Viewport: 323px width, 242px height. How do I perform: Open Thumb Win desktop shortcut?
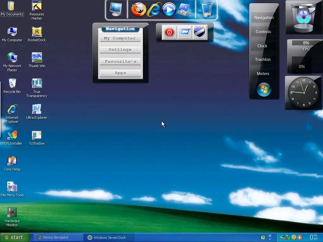[x=37, y=60]
